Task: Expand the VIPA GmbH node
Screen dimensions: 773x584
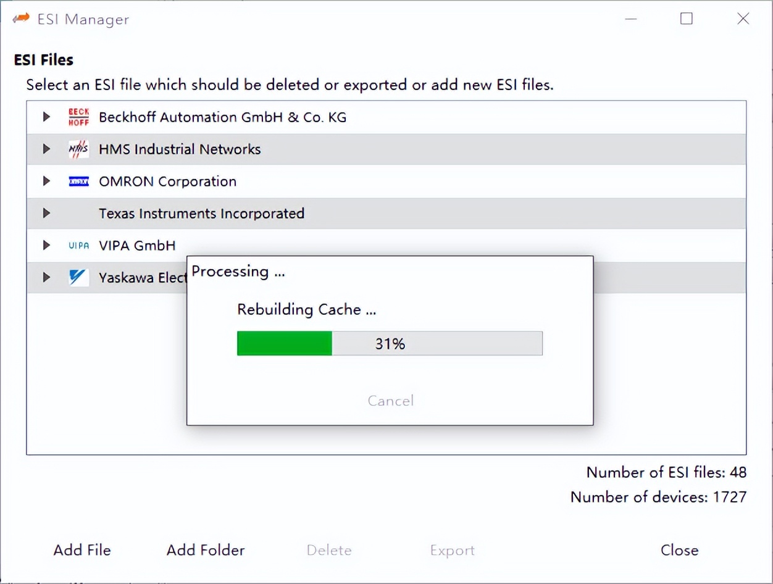Action: point(46,245)
